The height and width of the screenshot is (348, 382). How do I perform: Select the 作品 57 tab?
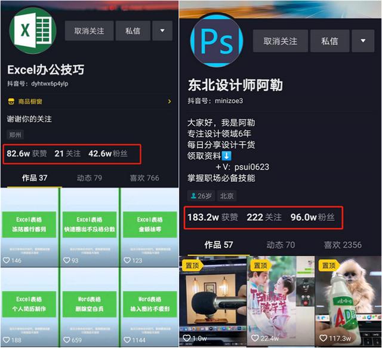pos(218,245)
